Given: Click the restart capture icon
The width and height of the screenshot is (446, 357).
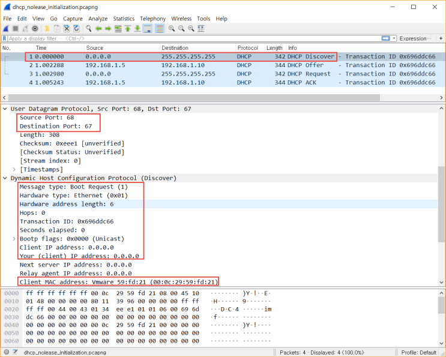Looking at the screenshot, I should point(25,28).
